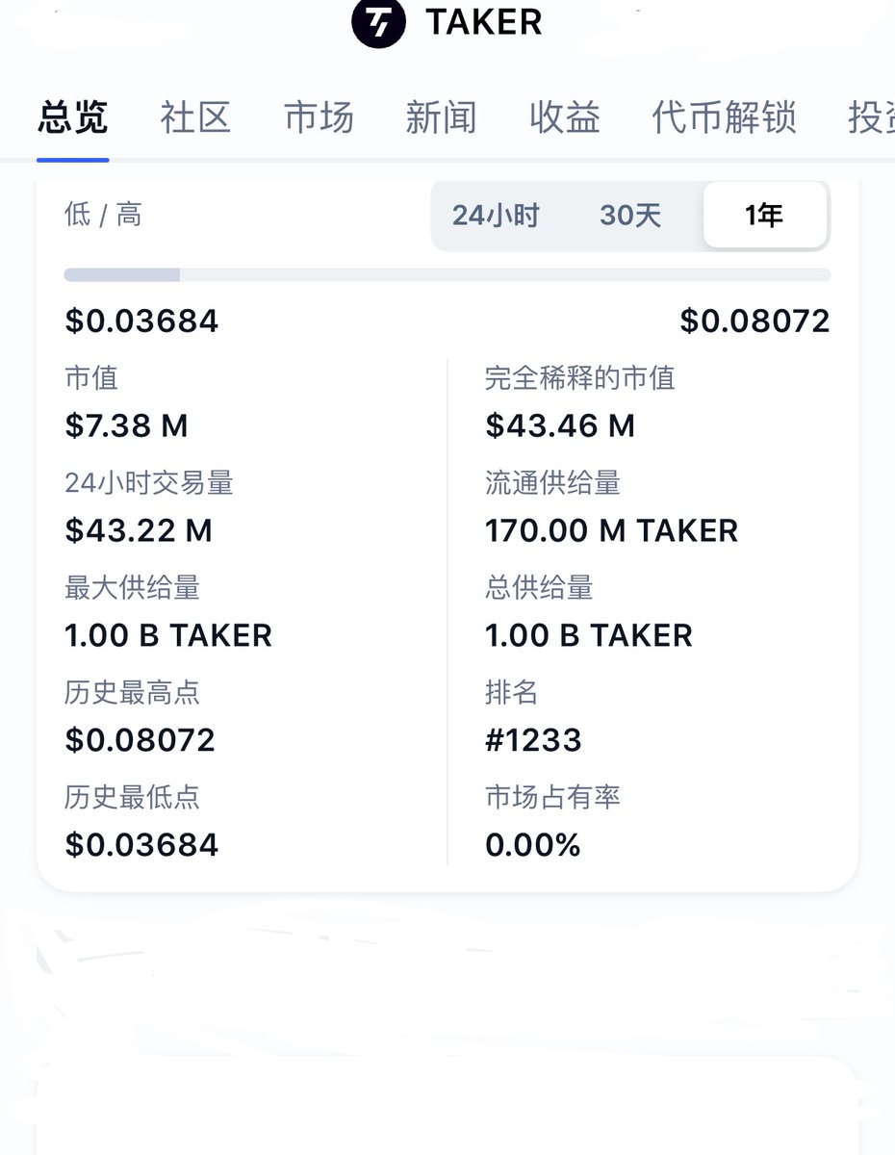Open the 市场 markets tab

coord(319,118)
